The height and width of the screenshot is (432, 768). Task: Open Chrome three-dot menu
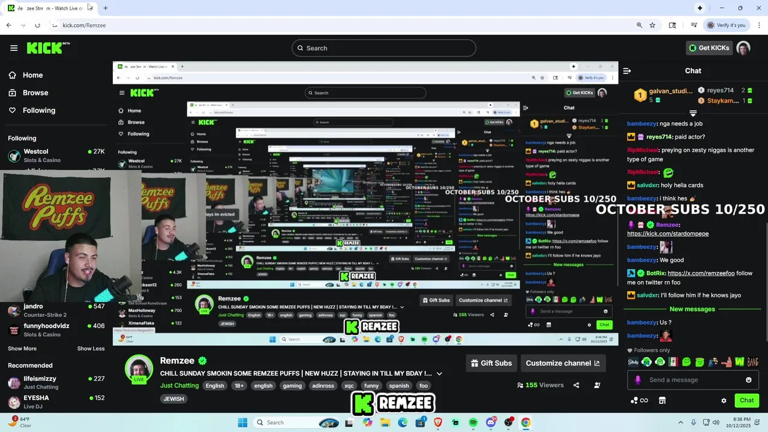point(759,25)
